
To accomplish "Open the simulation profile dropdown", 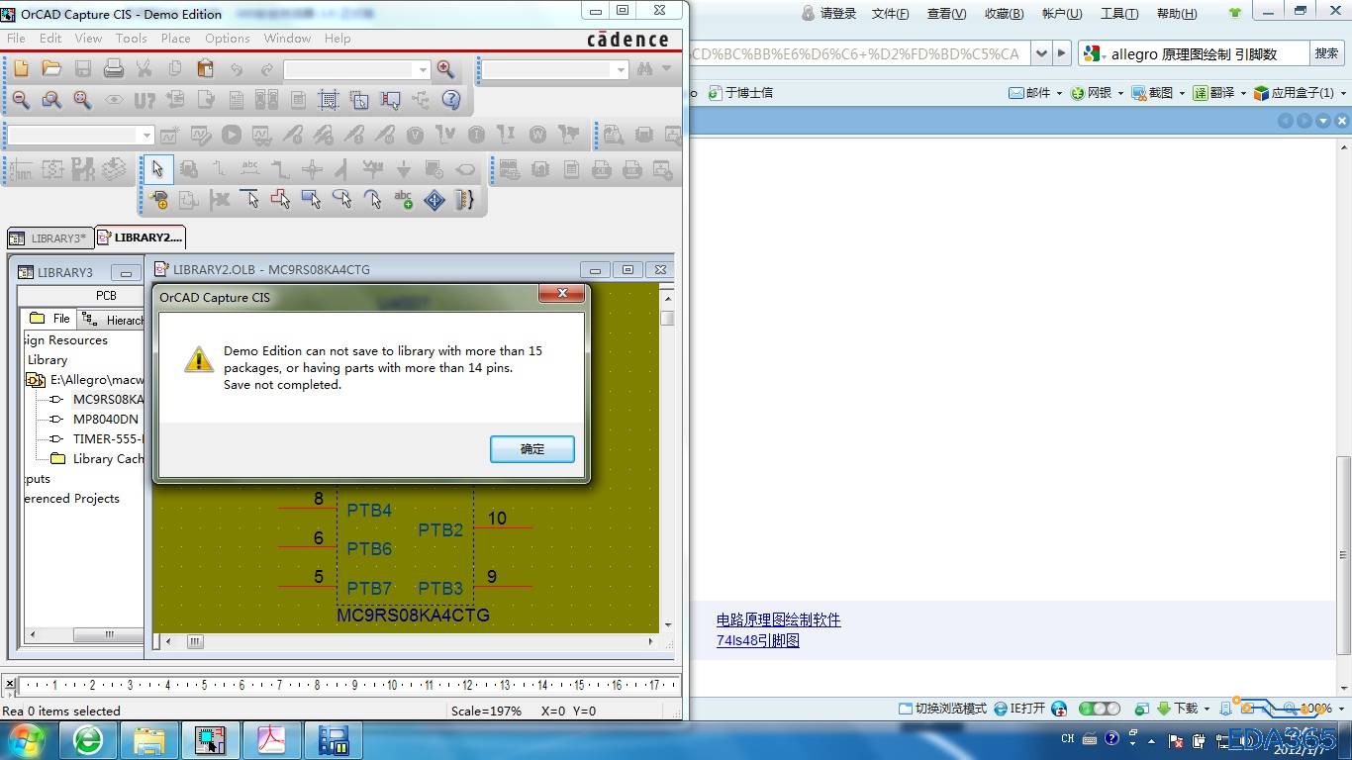I will [147, 135].
